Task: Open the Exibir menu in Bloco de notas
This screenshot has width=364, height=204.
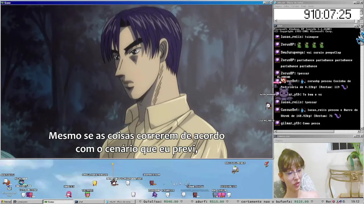Action: tap(303, 6)
